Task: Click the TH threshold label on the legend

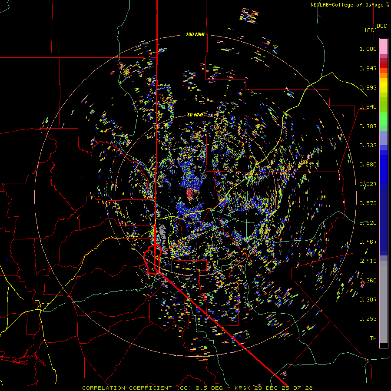Action: (x=373, y=338)
